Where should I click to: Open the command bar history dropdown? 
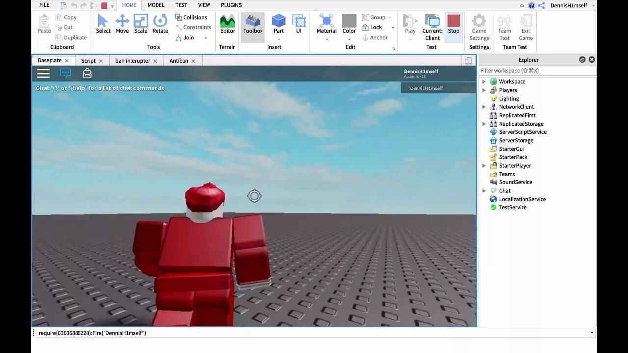(592, 333)
